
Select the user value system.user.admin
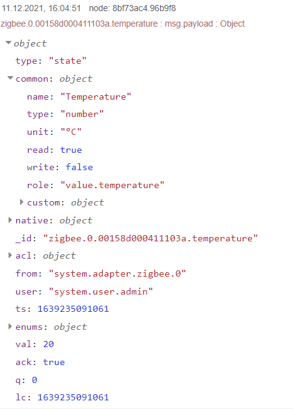[101, 291]
